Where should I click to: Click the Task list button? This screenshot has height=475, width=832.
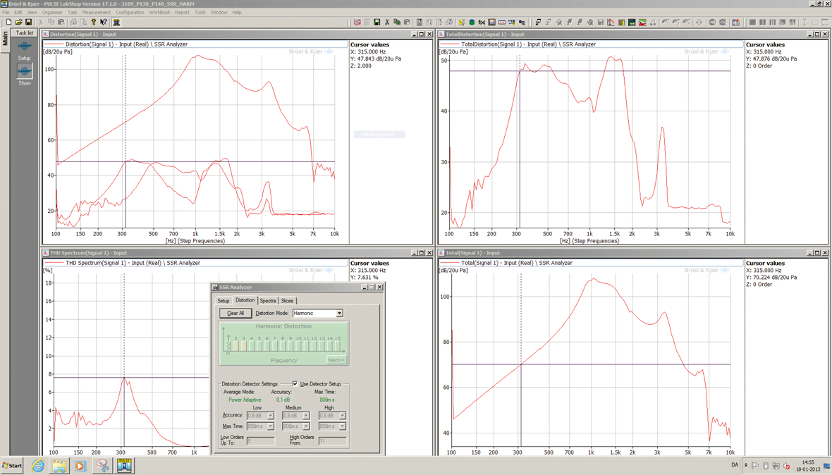tap(25, 33)
